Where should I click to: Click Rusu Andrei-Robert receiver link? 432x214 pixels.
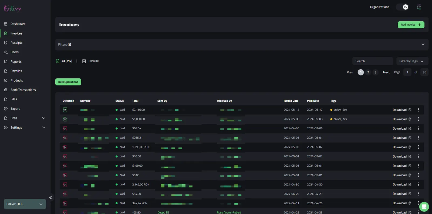pyautogui.click(x=229, y=212)
